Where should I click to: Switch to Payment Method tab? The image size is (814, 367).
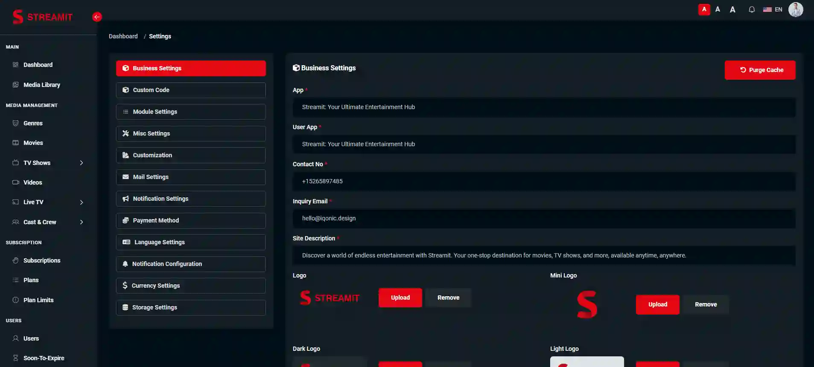point(191,220)
